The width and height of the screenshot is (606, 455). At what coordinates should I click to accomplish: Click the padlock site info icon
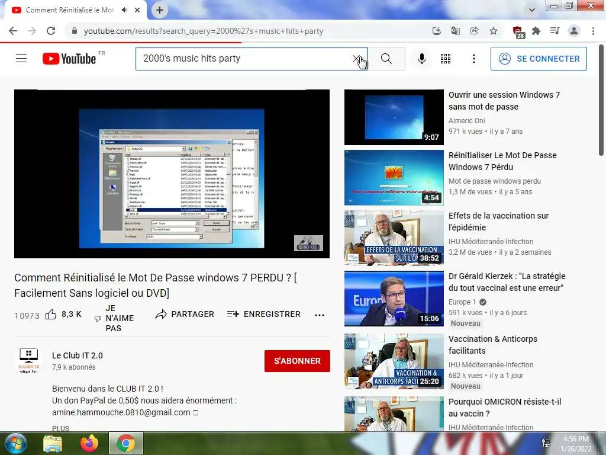pos(75,31)
